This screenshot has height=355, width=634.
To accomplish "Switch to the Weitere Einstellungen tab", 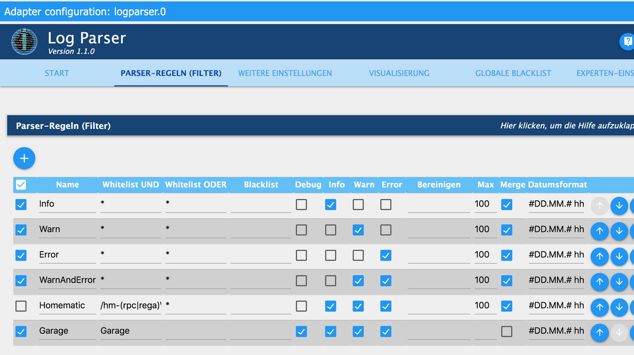I will click(285, 73).
